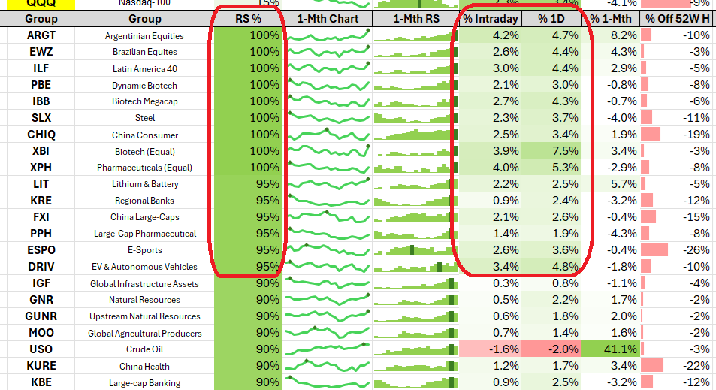This screenshot has width=716, height=390.
Task: Select the GNR ticker cell
Action: (41, 300)
